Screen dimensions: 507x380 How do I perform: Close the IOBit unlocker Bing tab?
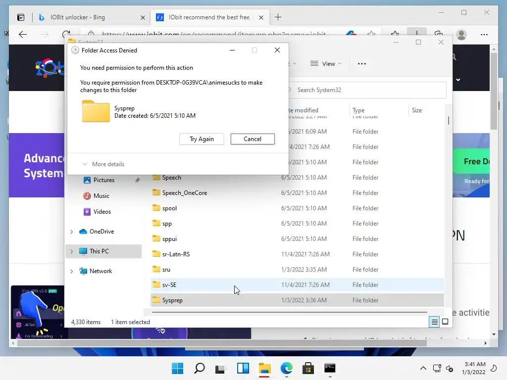(143, 17)
